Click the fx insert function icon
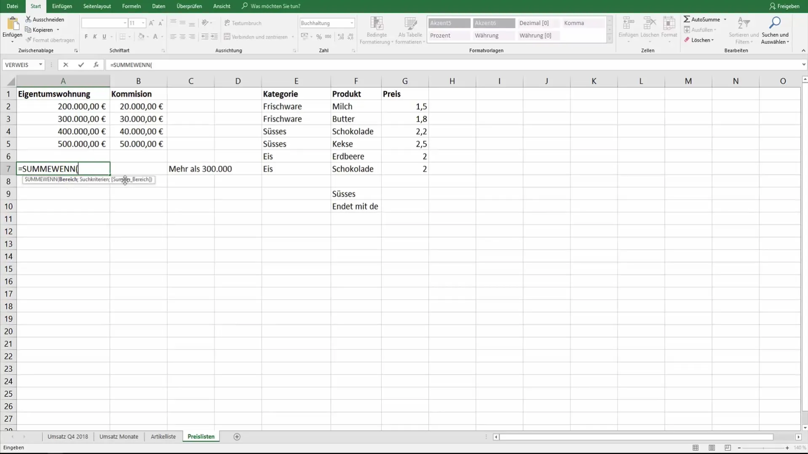This screenshot has width=808, height=454. (x=96, y=65)
